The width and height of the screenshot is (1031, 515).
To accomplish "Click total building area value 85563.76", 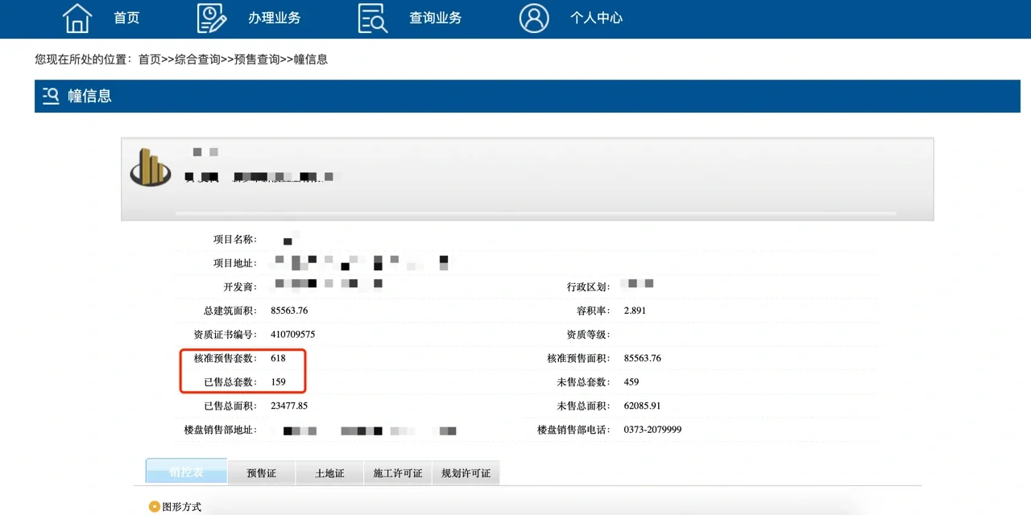I will point(290,311).
